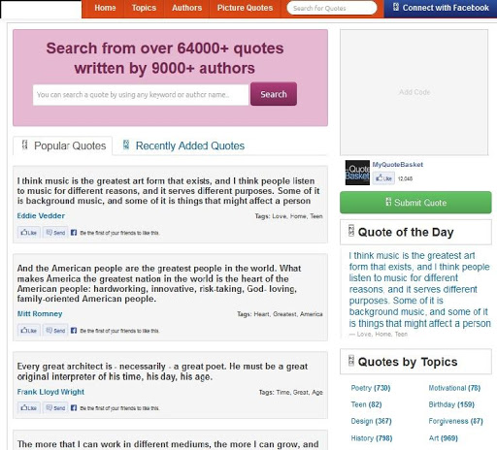Click the purple Search button

[x=274, y=94]
